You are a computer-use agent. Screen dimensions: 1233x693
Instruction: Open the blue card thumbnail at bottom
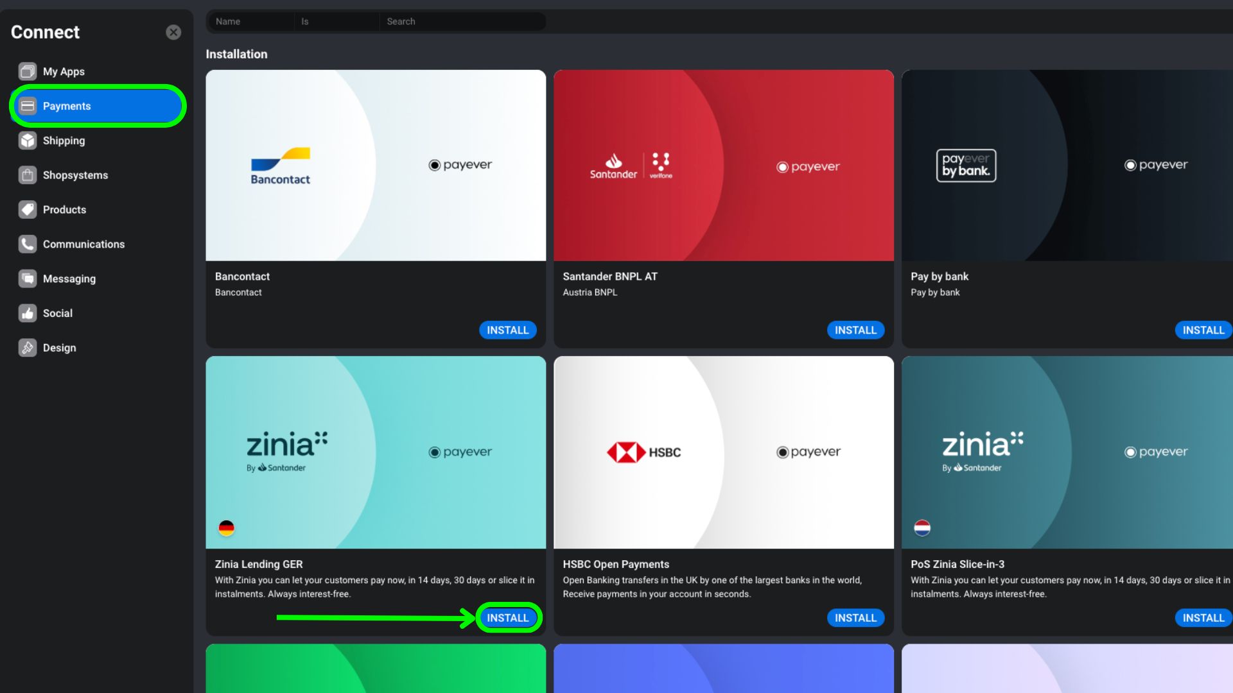click(724, 669)
